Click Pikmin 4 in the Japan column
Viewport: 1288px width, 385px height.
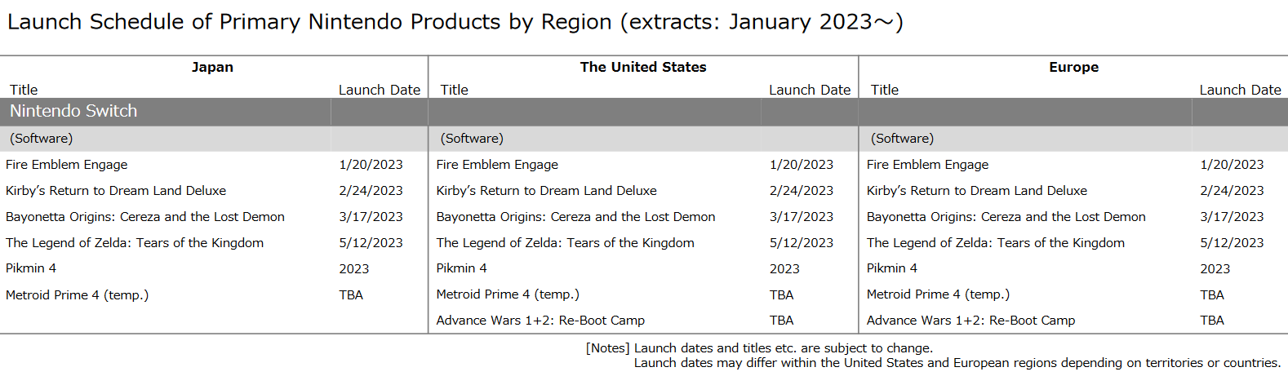click(x=31, y=268)
